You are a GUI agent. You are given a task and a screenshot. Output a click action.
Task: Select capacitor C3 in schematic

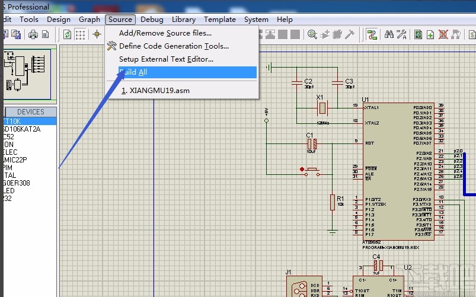[x=337, y=82]
